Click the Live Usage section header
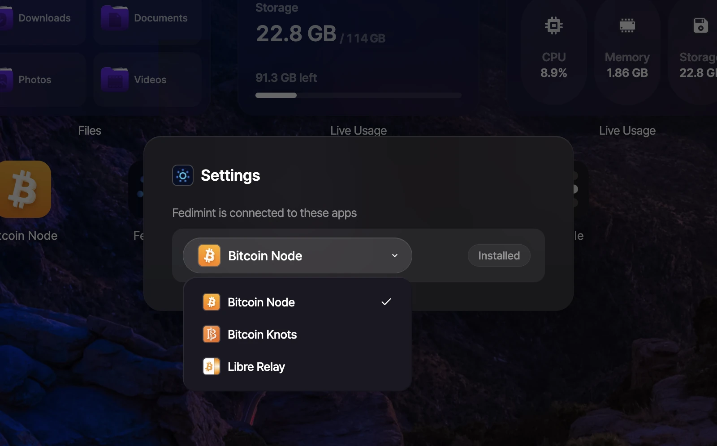 (358, 130)
